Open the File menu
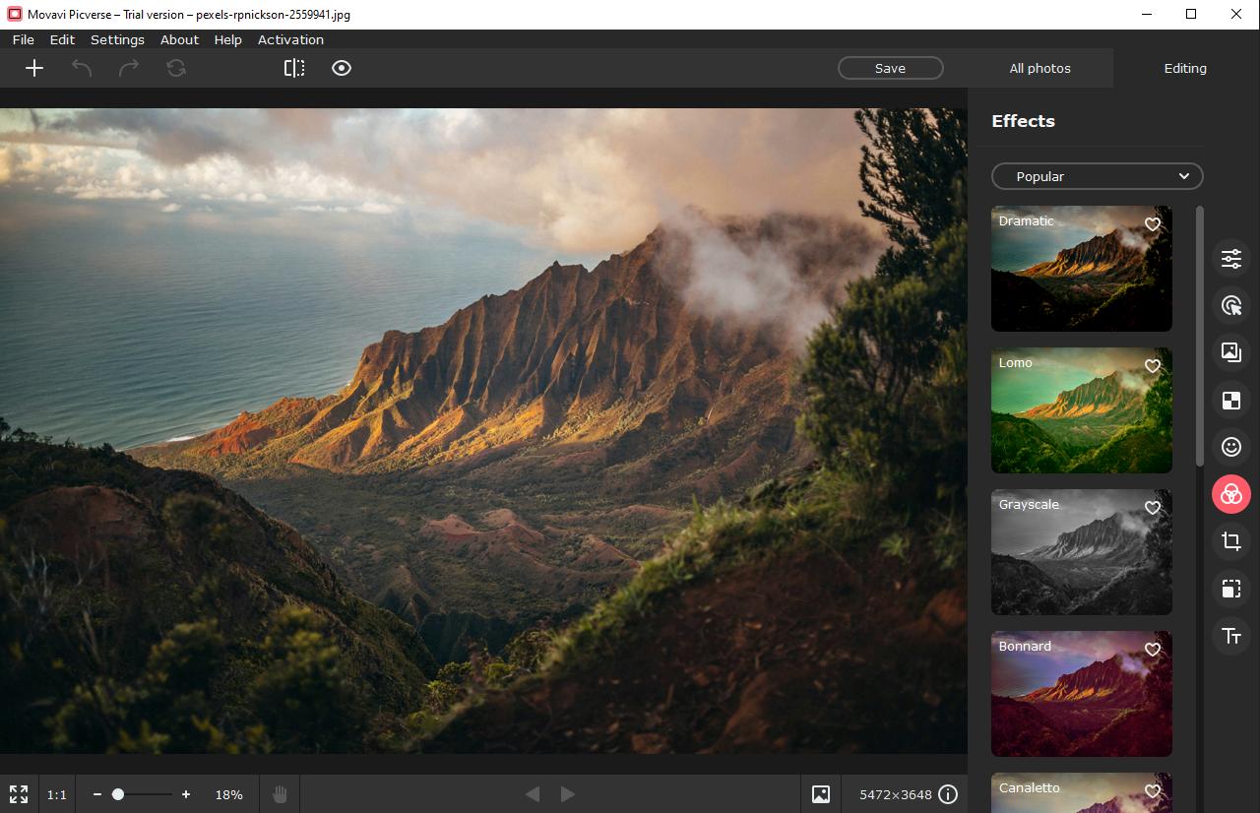Viewport: 1260px width, 813px height. [x=23, y=39]
